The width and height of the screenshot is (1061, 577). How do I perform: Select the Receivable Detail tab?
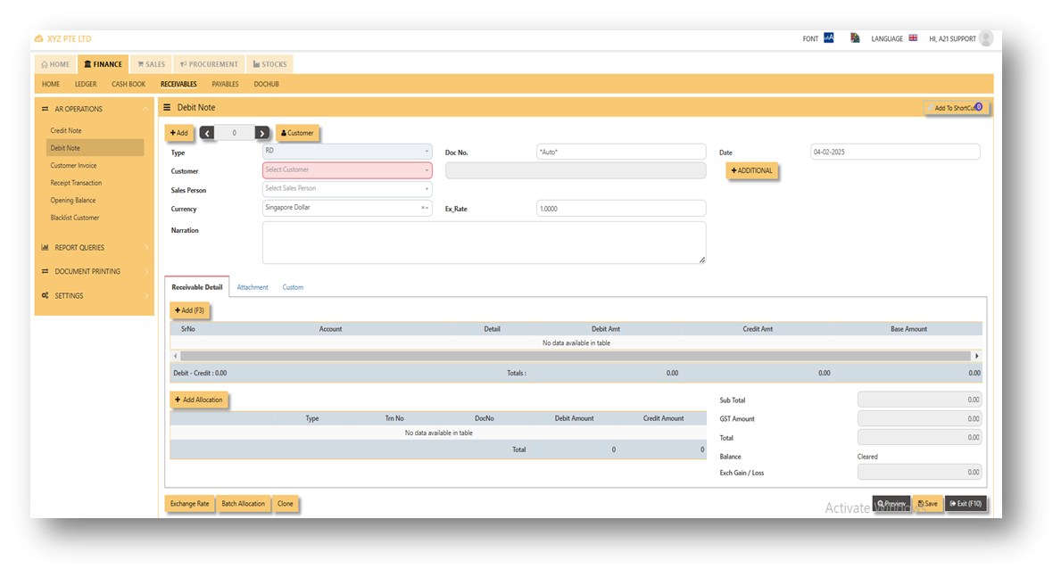[197, 287]
